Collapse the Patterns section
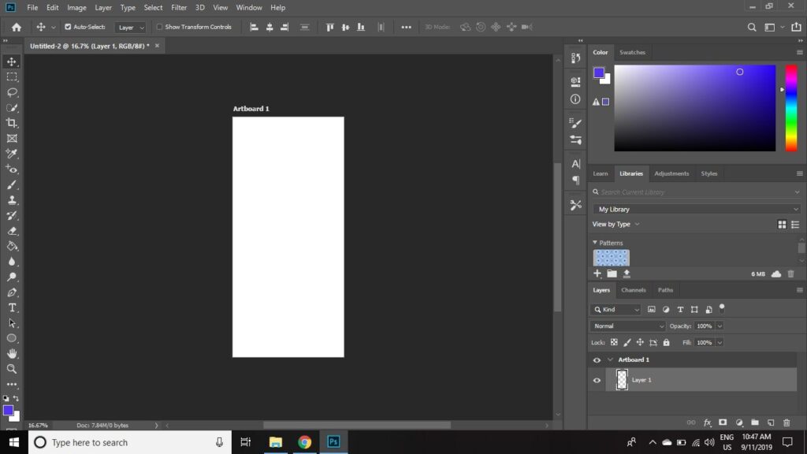This screenshot has width=807, height=454. click(595, 243)
